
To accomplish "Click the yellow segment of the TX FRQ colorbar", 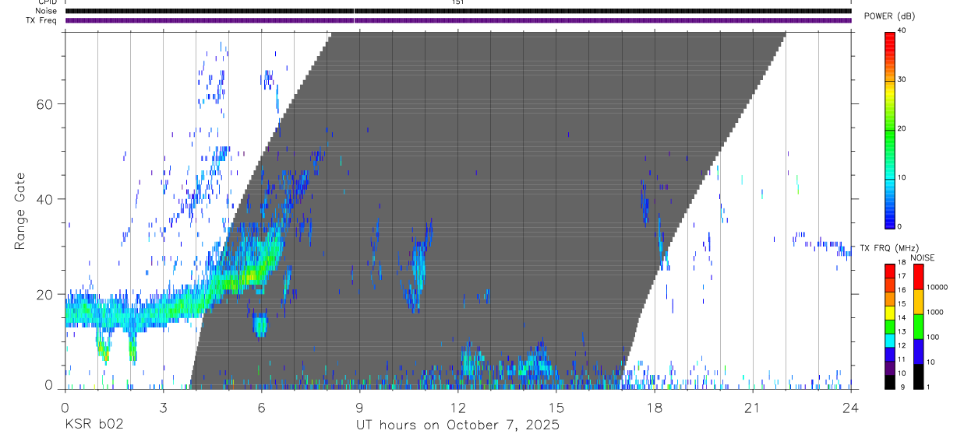I will [x=890, y=313].
